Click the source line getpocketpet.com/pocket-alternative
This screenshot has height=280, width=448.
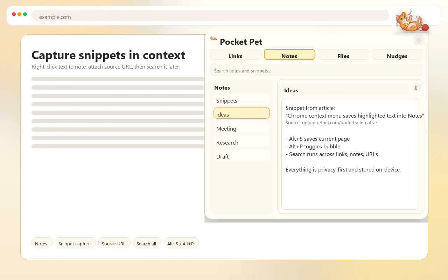tap(331, 123)
